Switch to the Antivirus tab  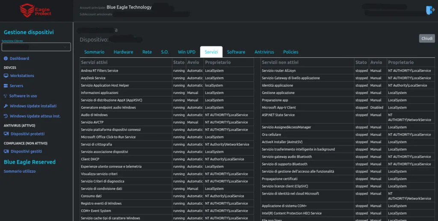tap(264, 52)
